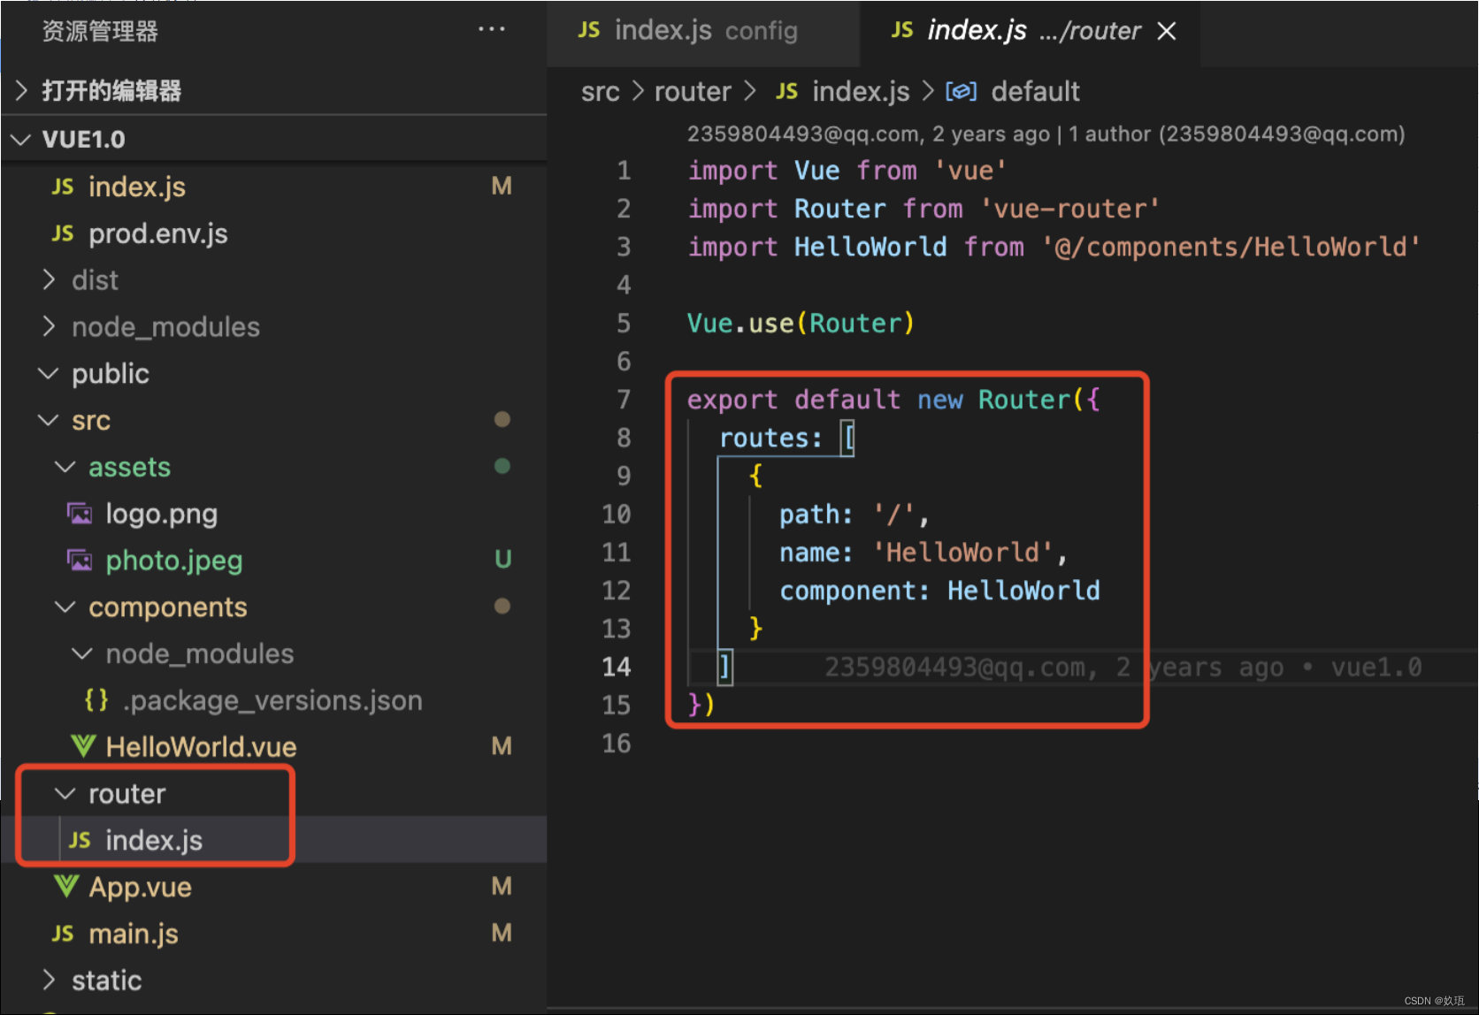The image size is (1479, 1015).
Task: Open the top-level index.js file in explorer
Action: click(274, 187)
